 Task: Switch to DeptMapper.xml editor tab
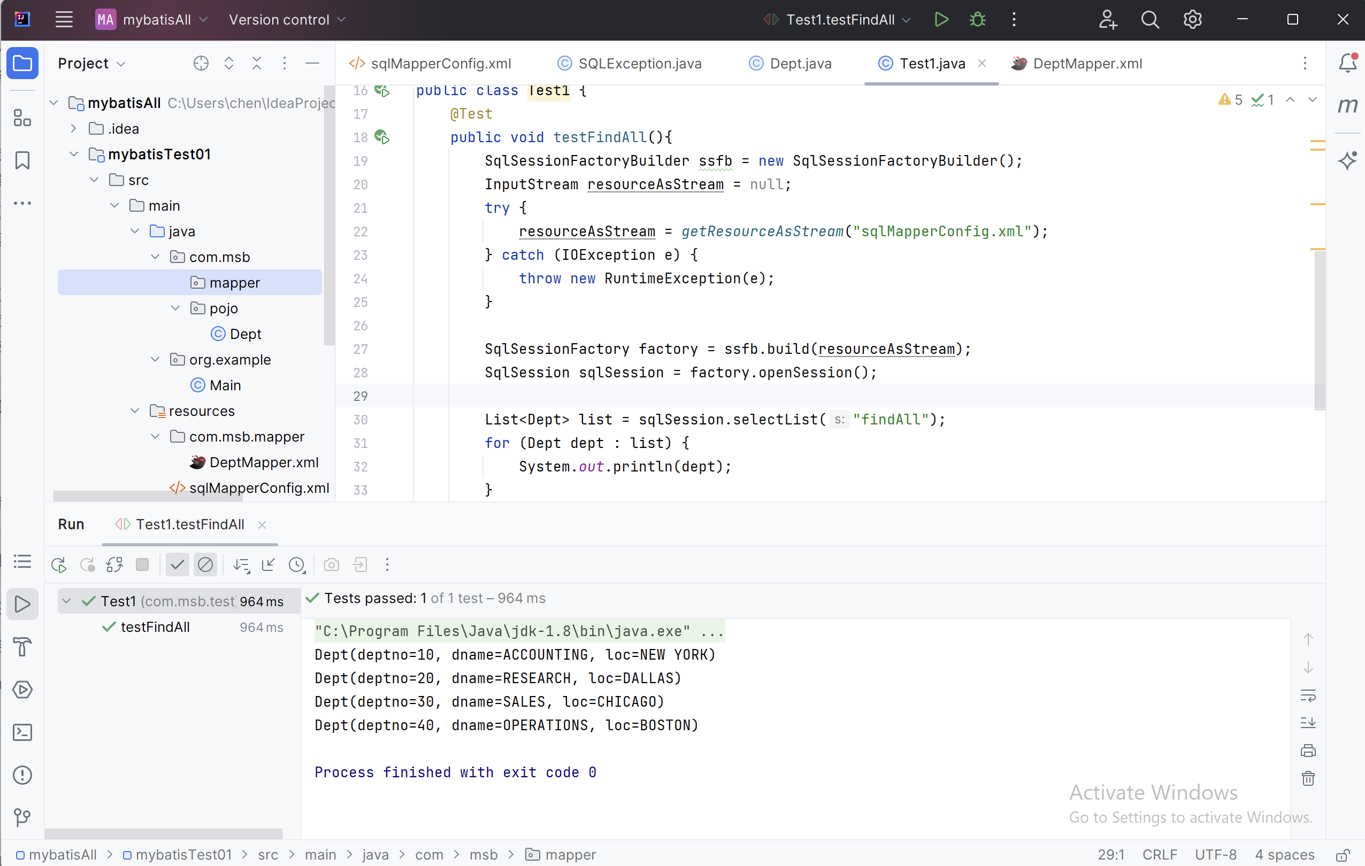1087,64
